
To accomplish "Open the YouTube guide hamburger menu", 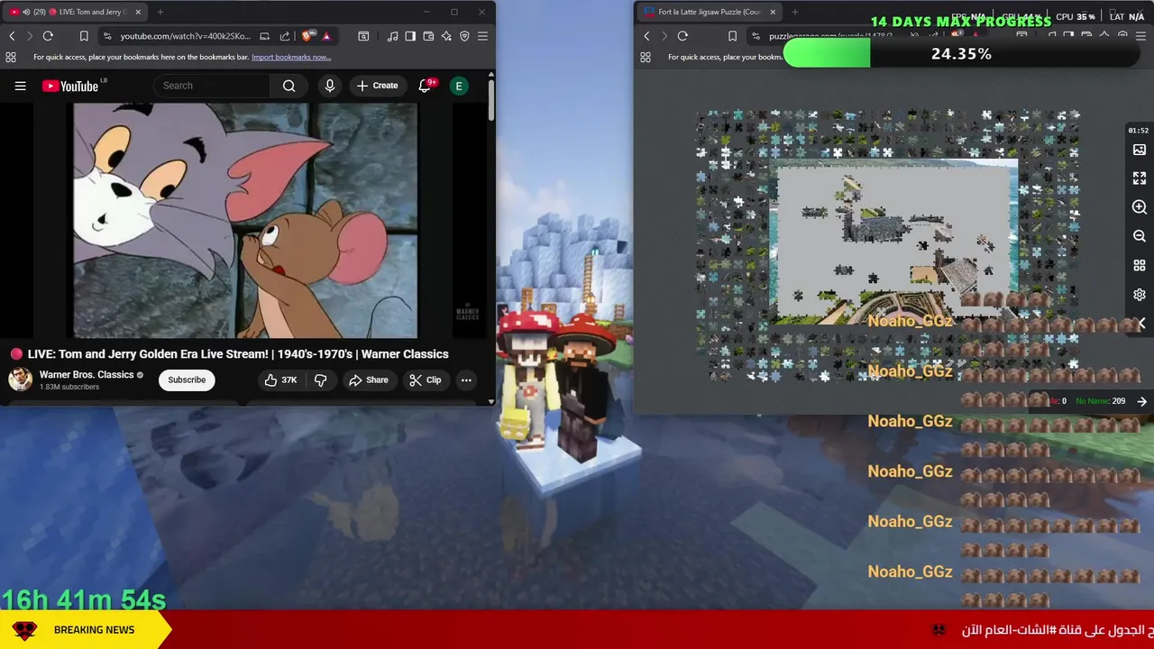I will (x=20, y=86).
